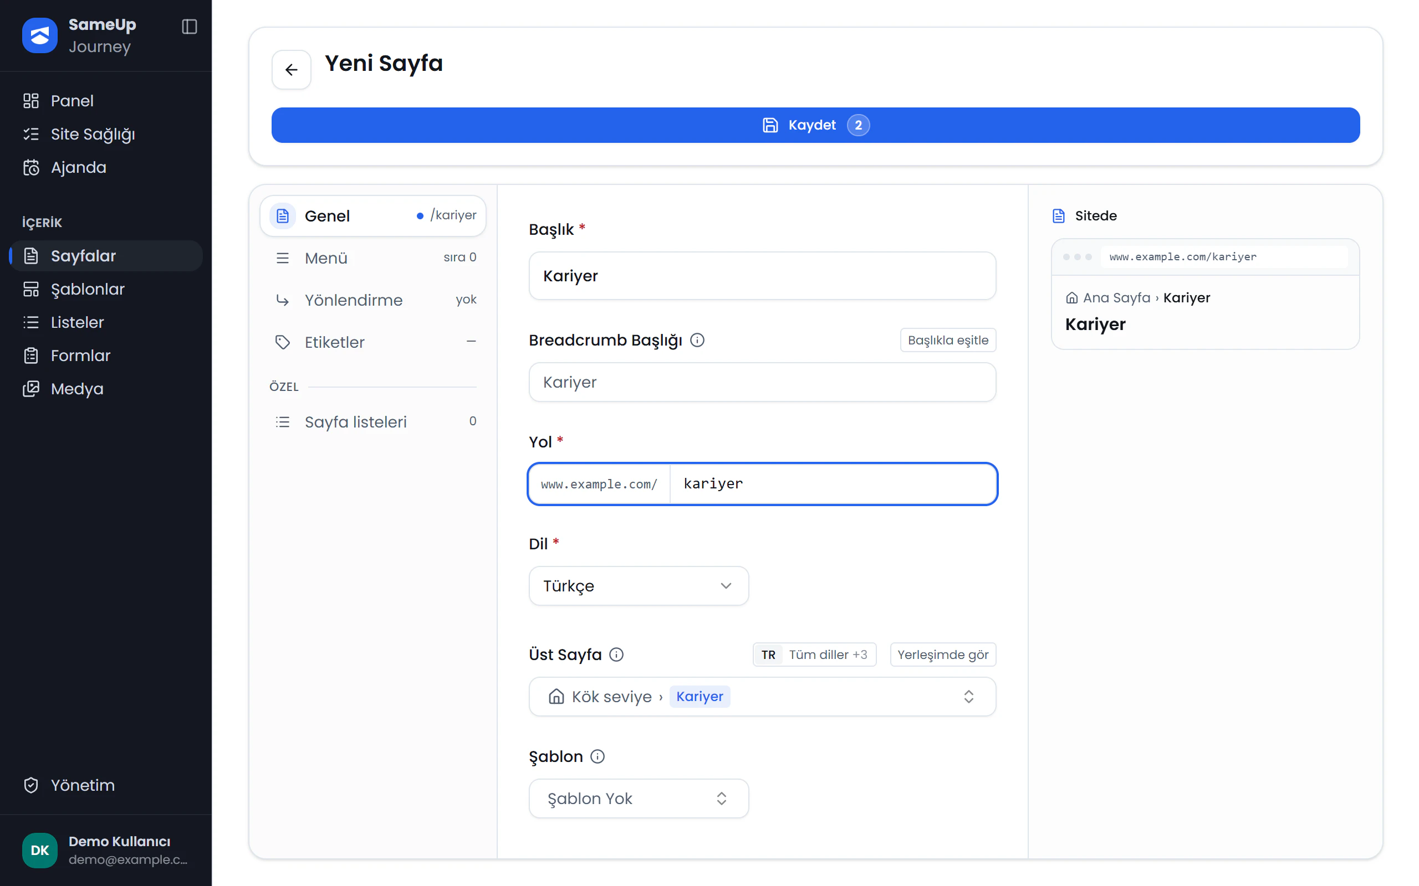
Task: Click the back arrow button
Action: [292, 70]
